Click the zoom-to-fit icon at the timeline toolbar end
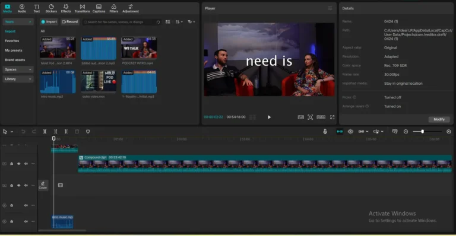 pyautogui.click(x=449, y=132)
